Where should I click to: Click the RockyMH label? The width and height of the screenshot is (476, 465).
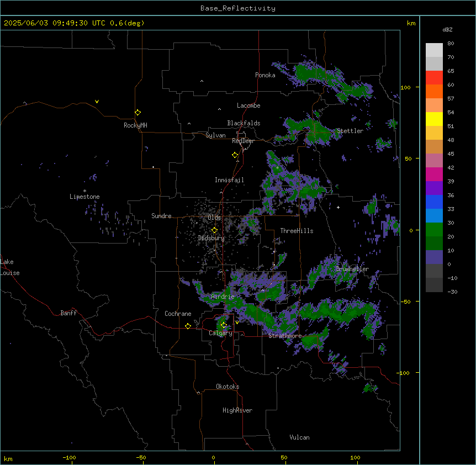click(135, 125)
